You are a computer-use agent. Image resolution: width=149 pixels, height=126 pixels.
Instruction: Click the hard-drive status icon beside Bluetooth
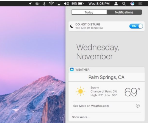37,4
